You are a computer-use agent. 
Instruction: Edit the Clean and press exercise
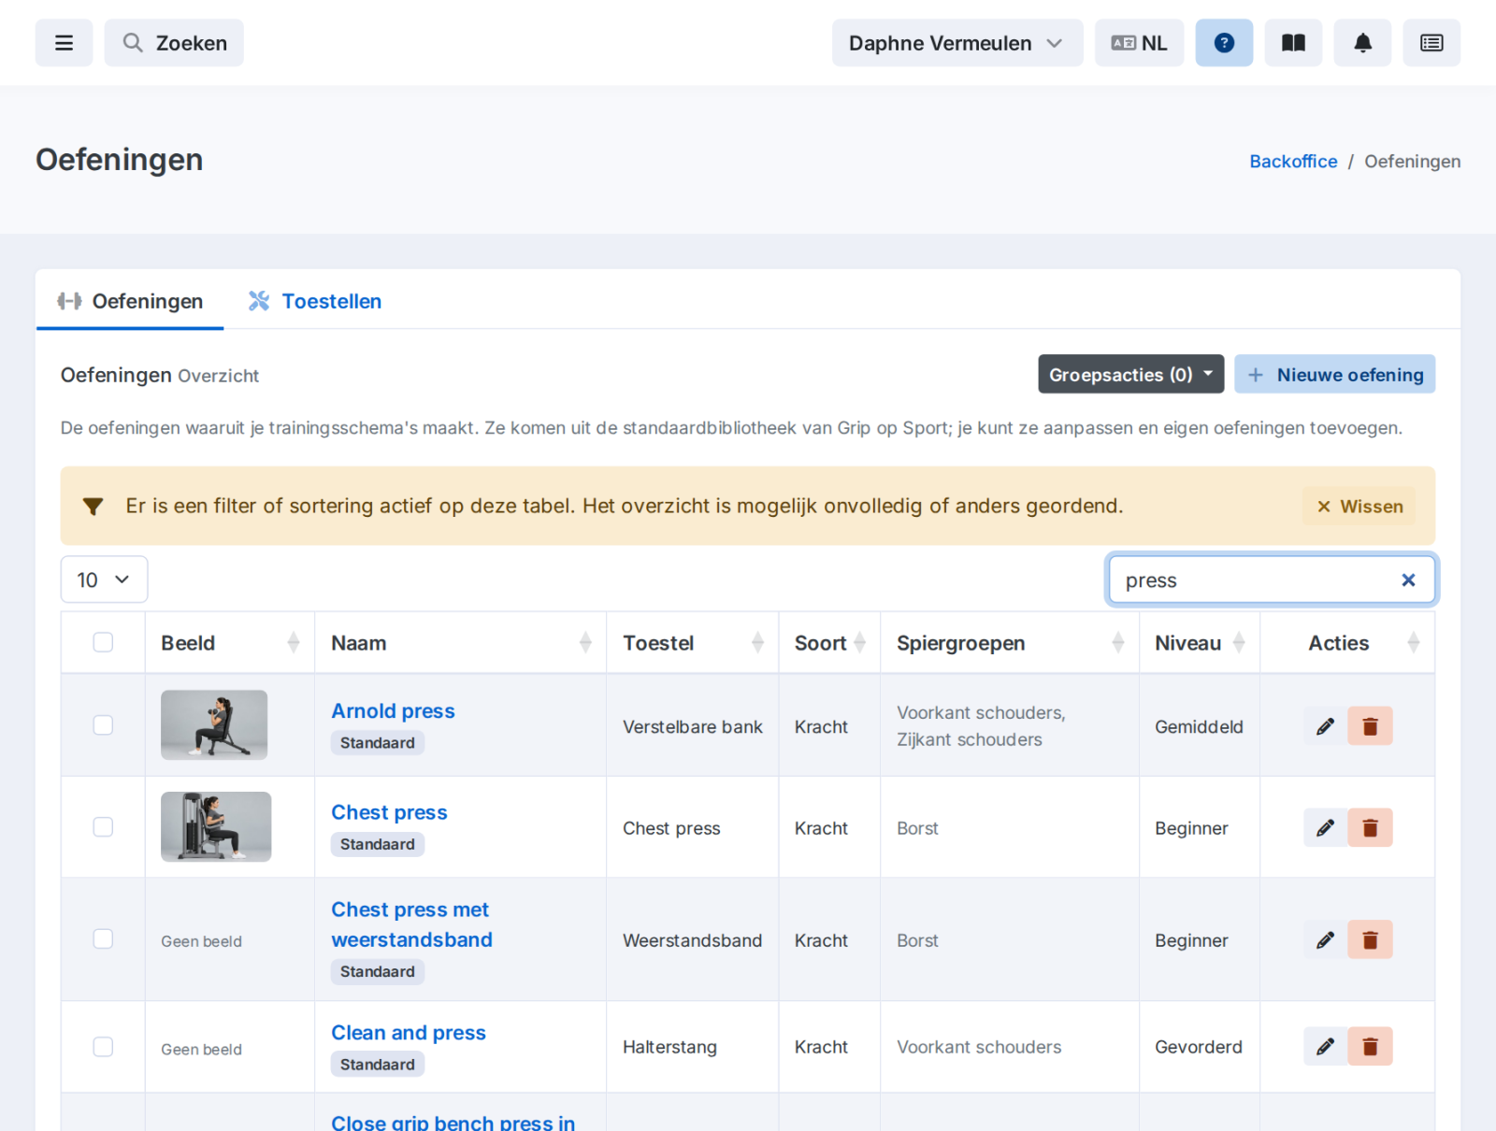click(x=1325, y=1046)
